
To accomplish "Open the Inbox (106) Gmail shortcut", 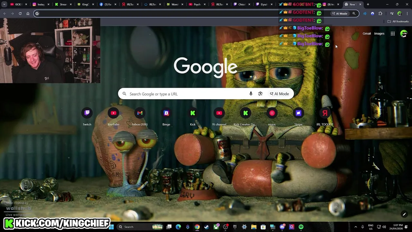I will 140,117.
